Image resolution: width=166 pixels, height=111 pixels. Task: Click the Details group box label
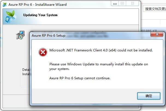pyautogui.click(x=26, y=70)
